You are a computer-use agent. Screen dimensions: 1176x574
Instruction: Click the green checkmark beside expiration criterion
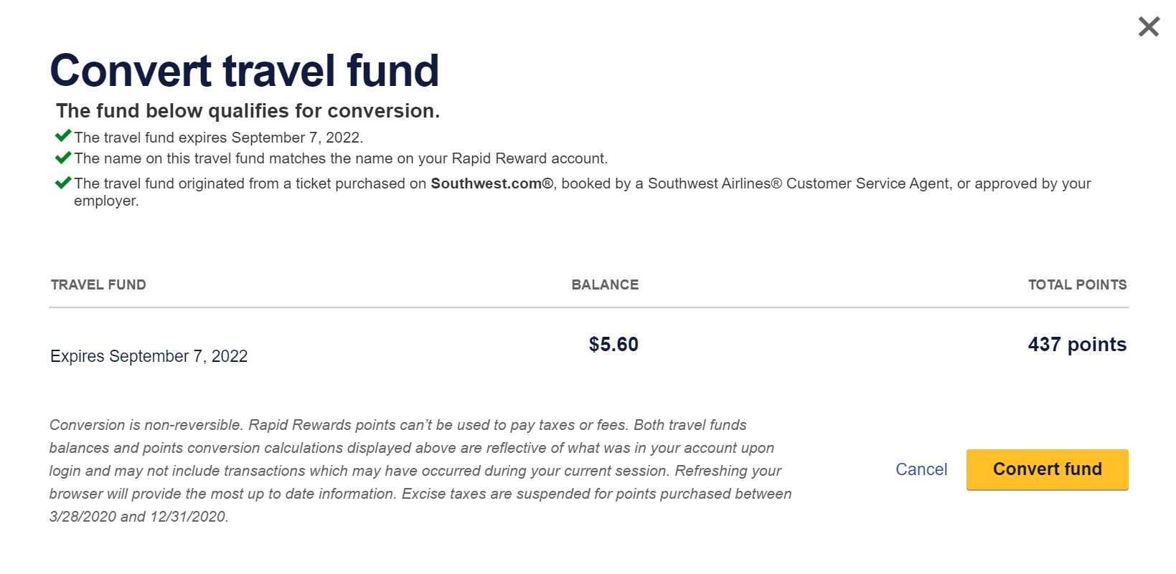63,135
